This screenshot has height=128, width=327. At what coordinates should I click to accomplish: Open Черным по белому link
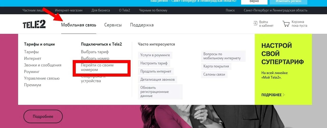point(153,10)
